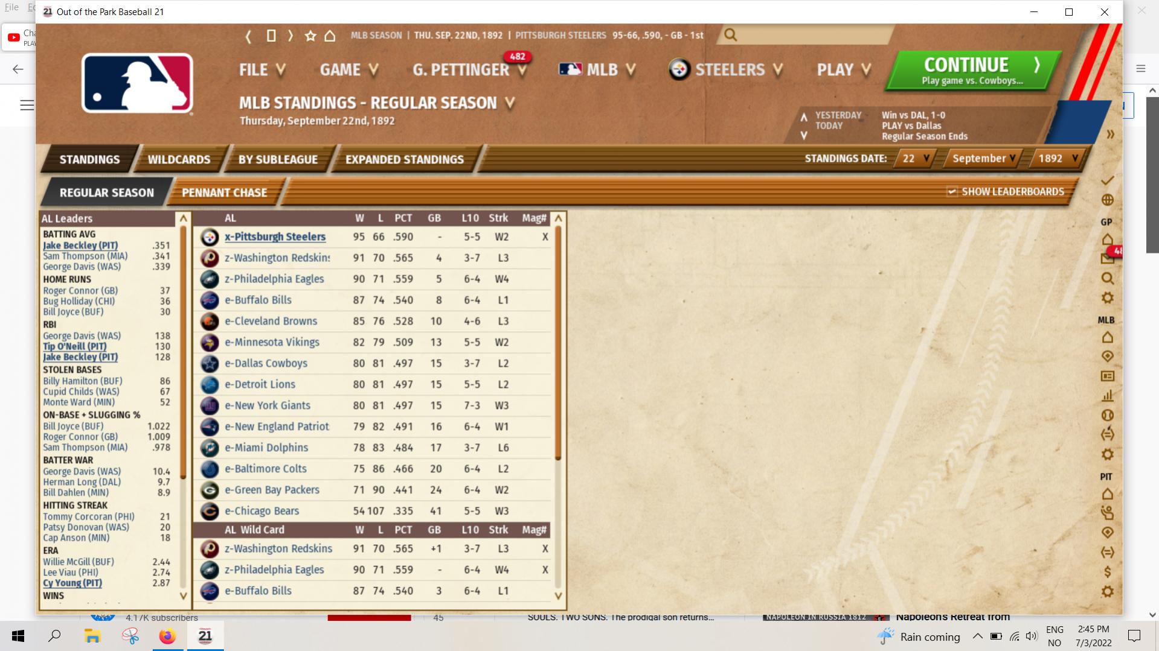The width and height of the screenshot is (1159, 651).
Task: Click the medical stethoscope icon under PIT
Action: (x=1107, y=513)
